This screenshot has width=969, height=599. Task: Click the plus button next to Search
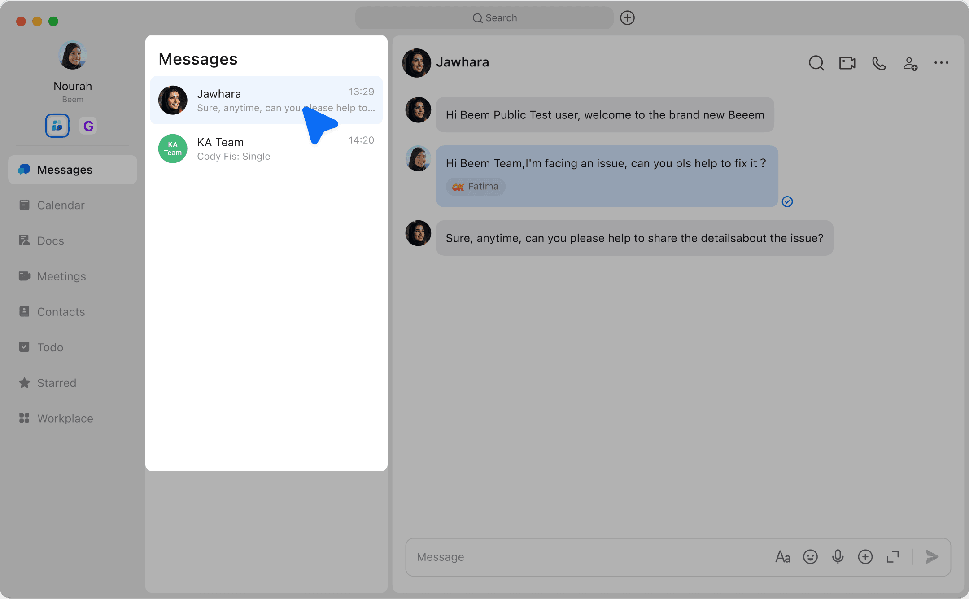click(x=627, y=18)
